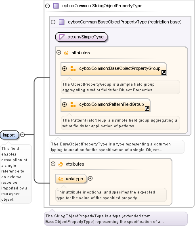Select the Import element node
The image size is (195, 227).
click(x=9, y=135)
